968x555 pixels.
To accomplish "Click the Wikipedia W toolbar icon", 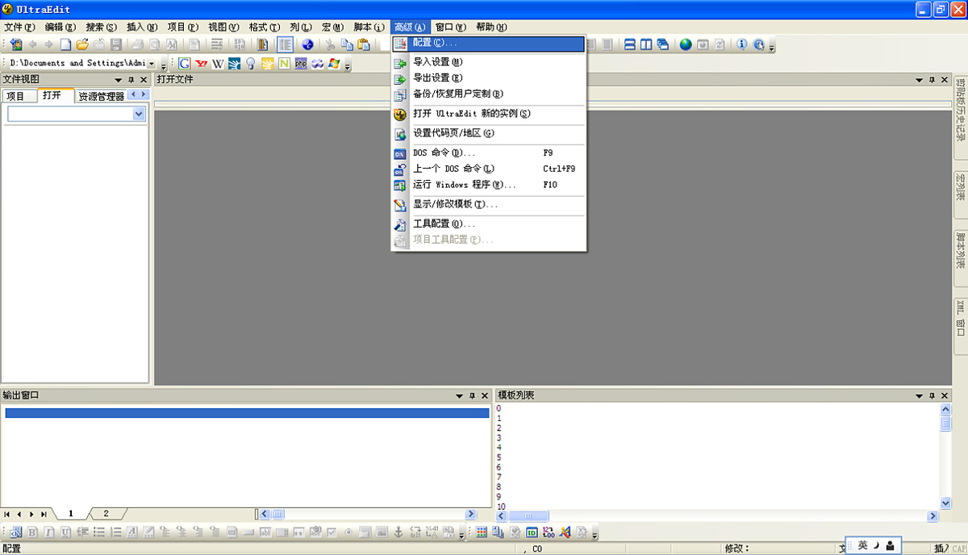I will pos(218,64).
